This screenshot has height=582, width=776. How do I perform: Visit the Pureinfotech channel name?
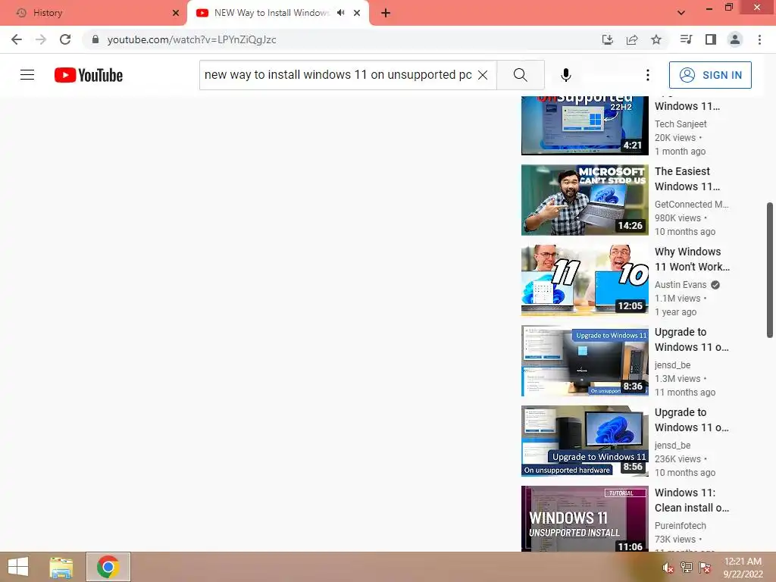pyautogui.click(x=680, y=526)
